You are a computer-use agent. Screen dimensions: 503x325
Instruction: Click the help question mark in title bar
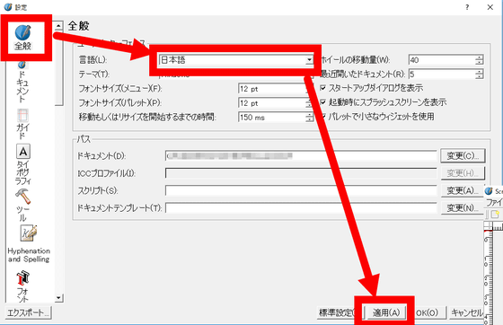(x=467, y=7)
